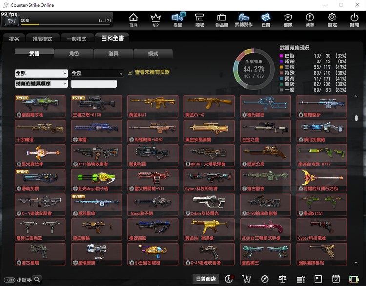Open the 持有的道具順序 sort dropdown
This screenshot has width=366, height=286.
41,83
